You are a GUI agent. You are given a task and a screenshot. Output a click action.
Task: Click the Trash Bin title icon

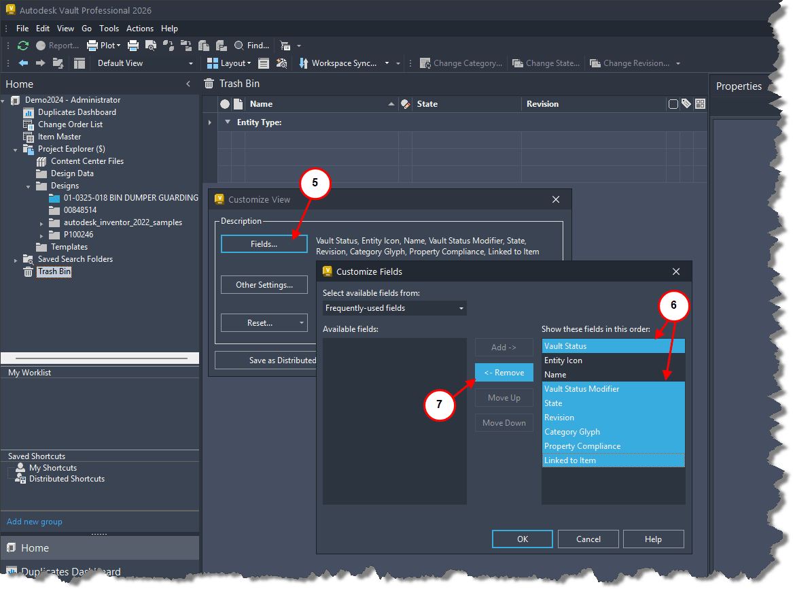point(209,84)
